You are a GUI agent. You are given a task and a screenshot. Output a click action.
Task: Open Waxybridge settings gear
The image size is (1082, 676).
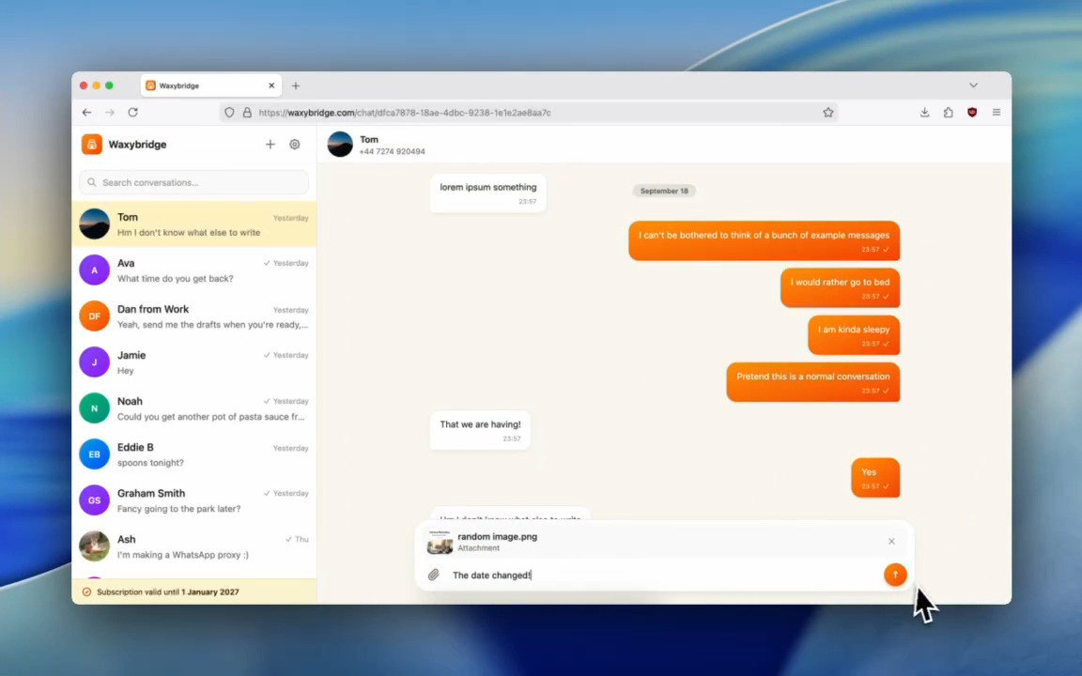[x=295, y=145]
